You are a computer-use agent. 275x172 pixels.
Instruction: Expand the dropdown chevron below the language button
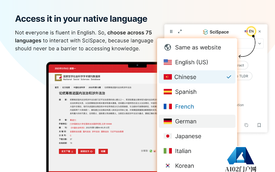click(x=260, y=43)
